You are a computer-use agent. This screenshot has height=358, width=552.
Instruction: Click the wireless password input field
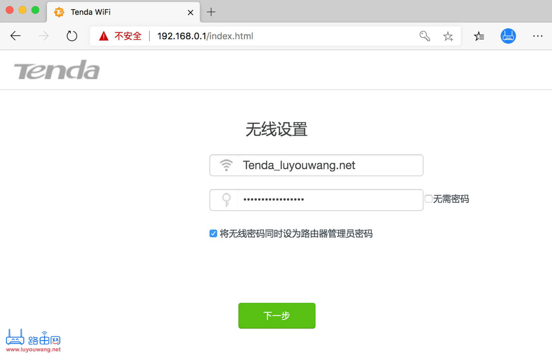click(x=328, y=200)
